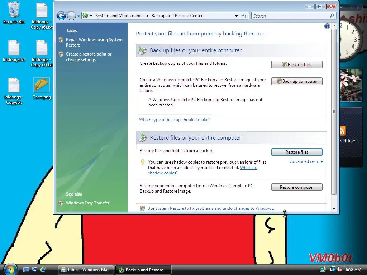Open the Advanced restore link
This screenshot has height=275, width=367.
[x=306, y=161]
